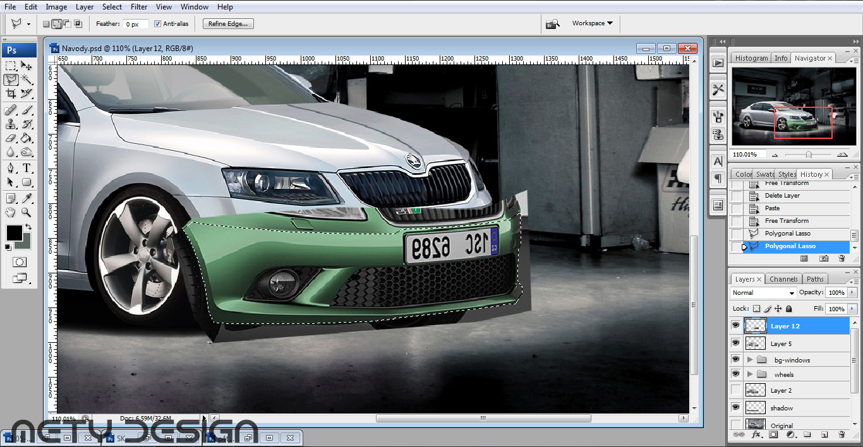Screen dimensions: 863x447
Task: Select the Hand tool
Action: point(11,213)
